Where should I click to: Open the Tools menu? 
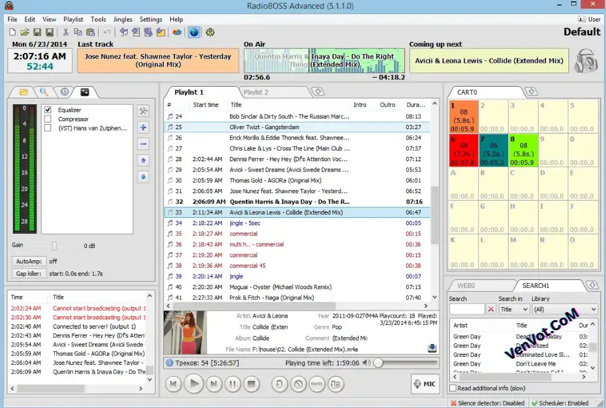98,19
